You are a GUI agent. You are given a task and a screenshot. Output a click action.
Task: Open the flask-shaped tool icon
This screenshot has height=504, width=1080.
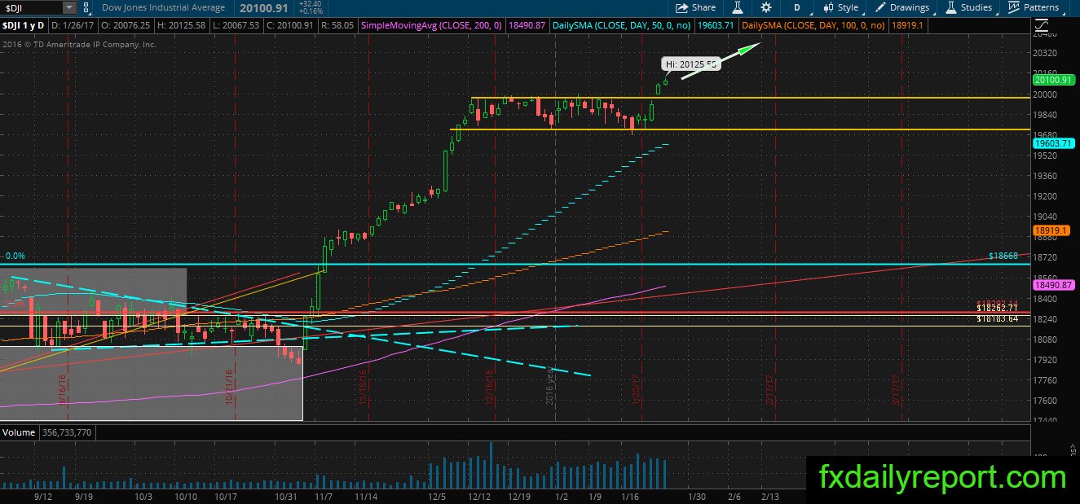[738, 7]
